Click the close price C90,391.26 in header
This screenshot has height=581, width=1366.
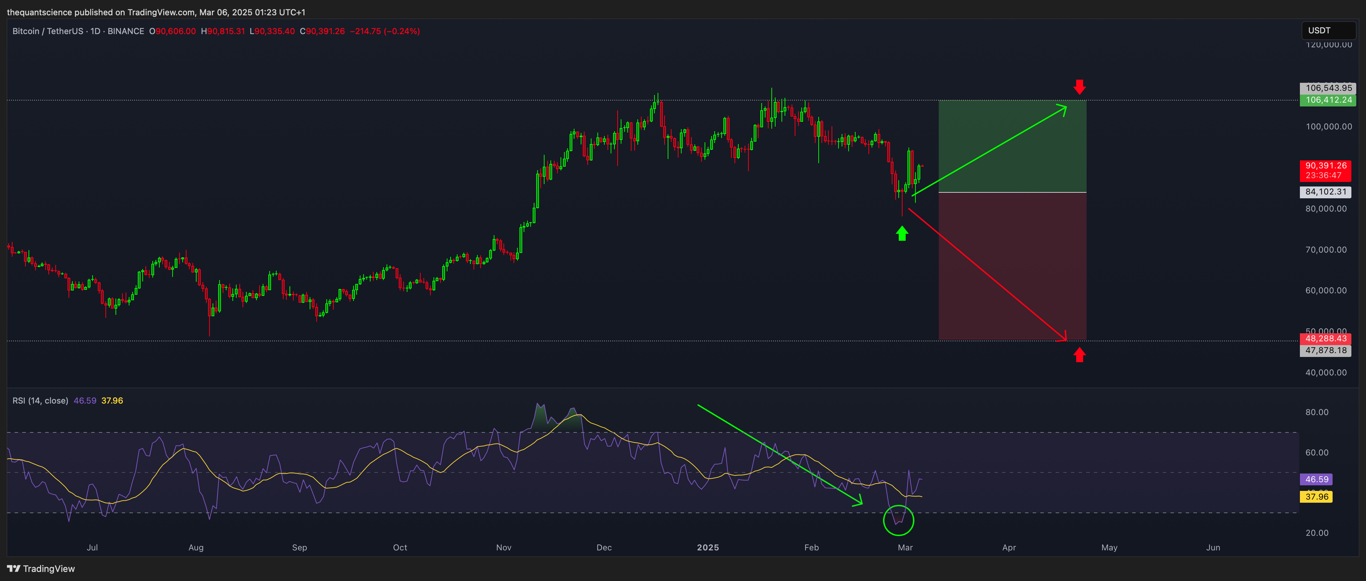click(323, 31)
